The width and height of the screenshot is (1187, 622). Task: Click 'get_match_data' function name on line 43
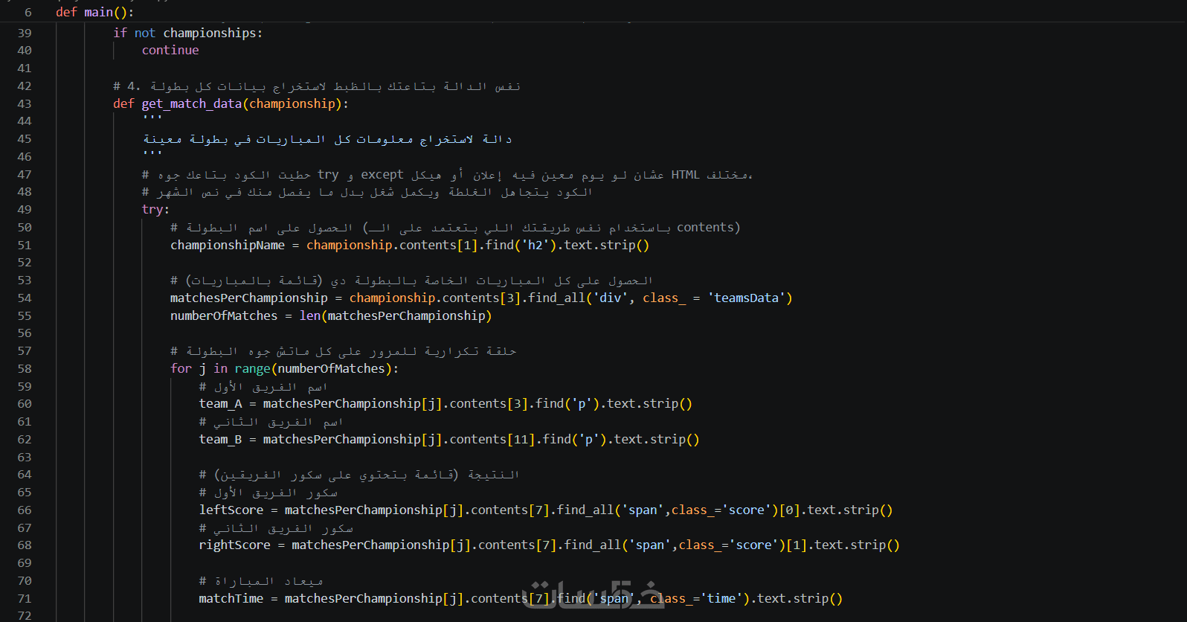(192, 103)
